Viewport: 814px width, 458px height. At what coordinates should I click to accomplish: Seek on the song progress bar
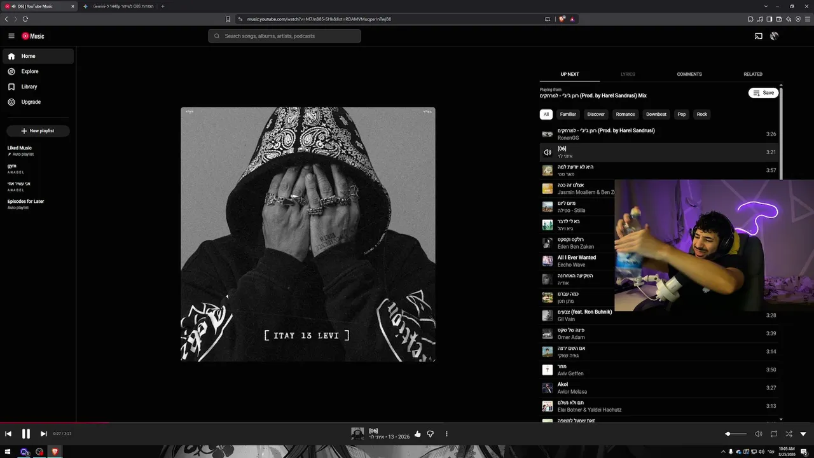pyautogui.click(x=407, y=422)
